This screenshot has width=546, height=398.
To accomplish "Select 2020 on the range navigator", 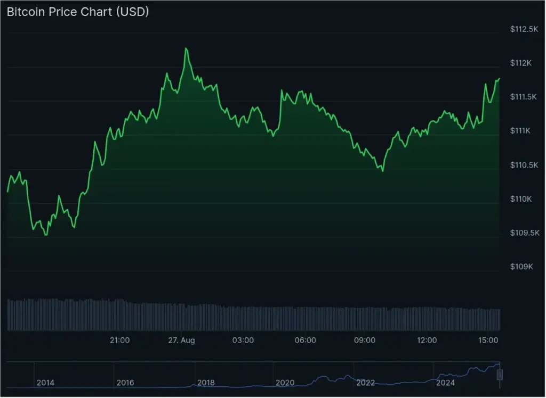I will pos(285,383).
